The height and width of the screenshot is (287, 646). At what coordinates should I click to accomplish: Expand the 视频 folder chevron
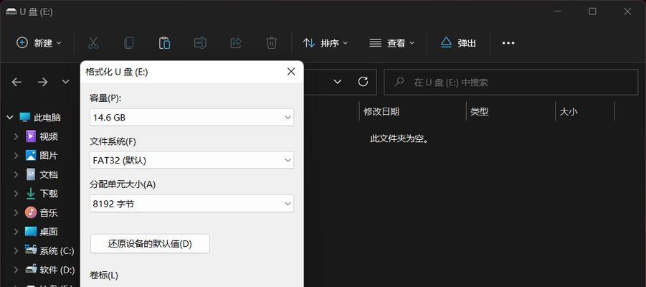16,136
